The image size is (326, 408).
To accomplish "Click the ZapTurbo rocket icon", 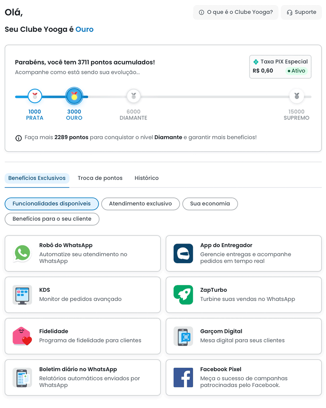I will point(183,295).
